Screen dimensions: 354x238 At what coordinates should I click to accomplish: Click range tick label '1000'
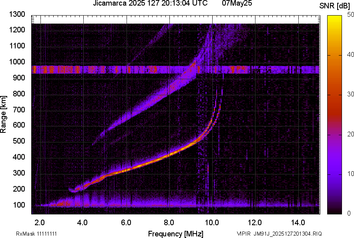click(x=17, y=62)
